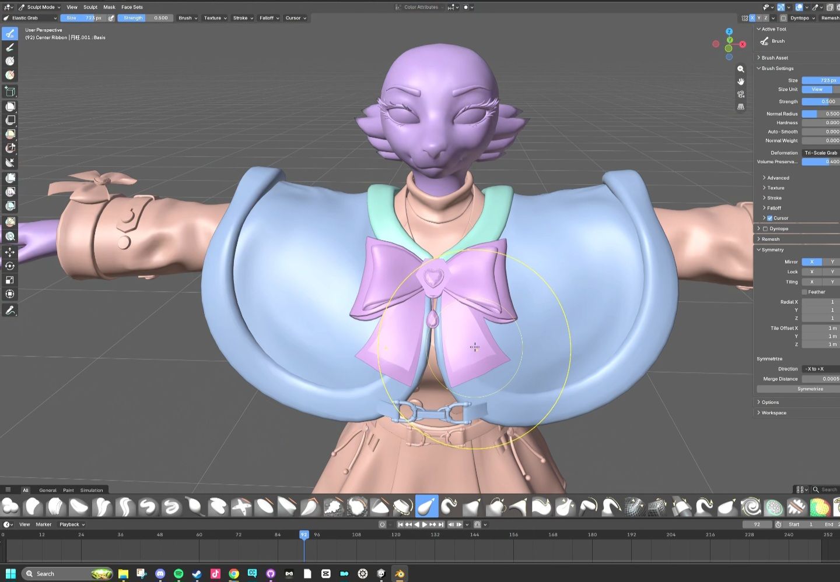Uncheck the Cursor checkbox in Brush Settings

coord(769,218)
